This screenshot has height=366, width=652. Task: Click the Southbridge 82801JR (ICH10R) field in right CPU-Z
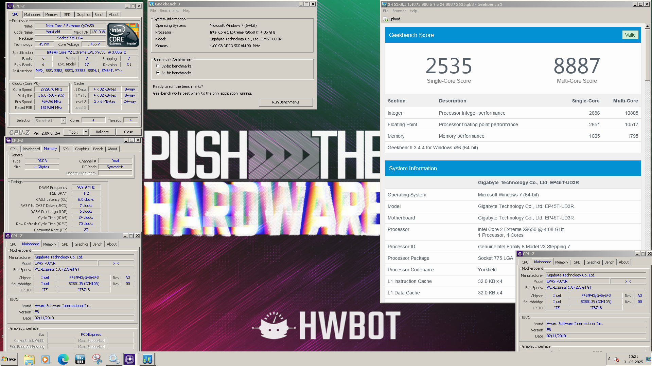pyautogui.click(x=596, y=302)
